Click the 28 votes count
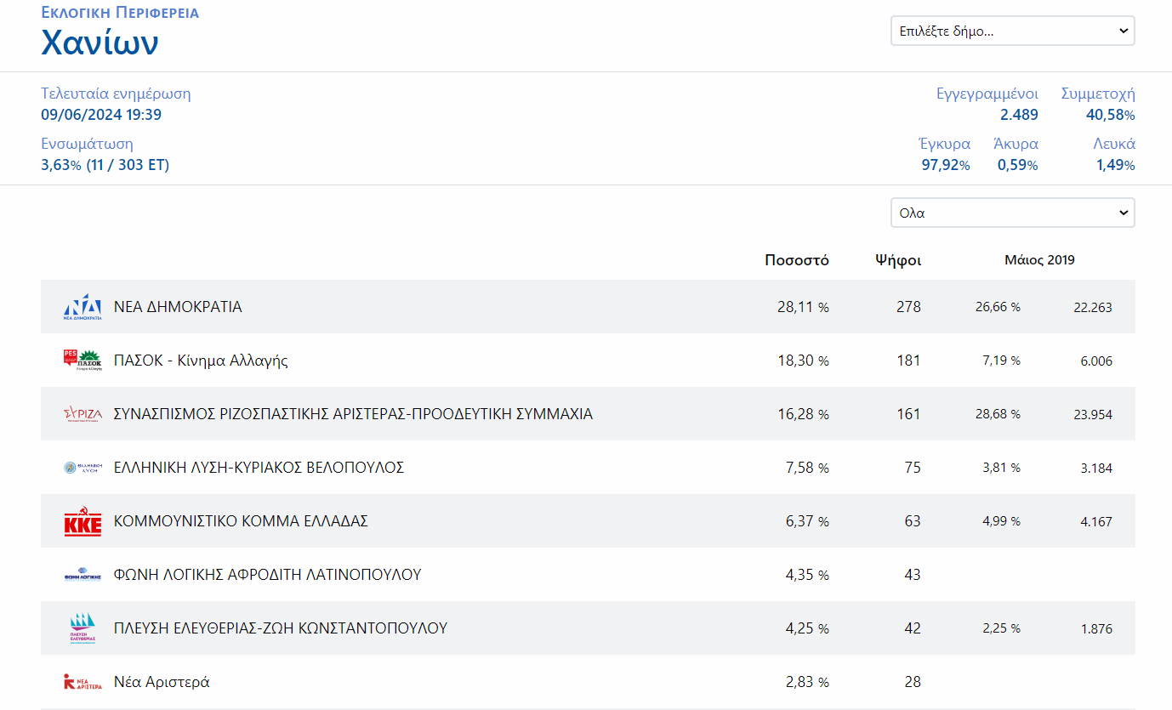Viewport: 1172px width, 710px height. [913, 682]
